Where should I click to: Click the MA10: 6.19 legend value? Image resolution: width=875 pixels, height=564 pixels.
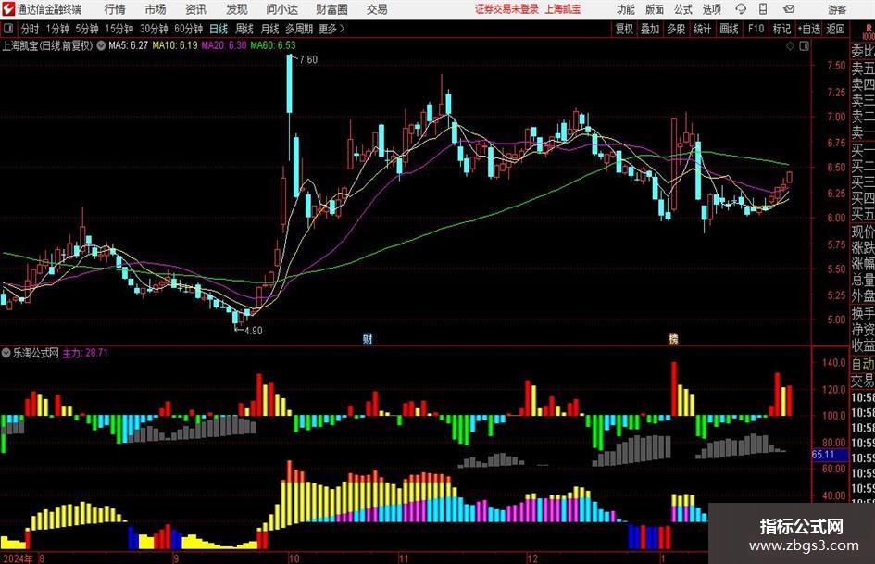pyautogui.click(x=175, y=45)
